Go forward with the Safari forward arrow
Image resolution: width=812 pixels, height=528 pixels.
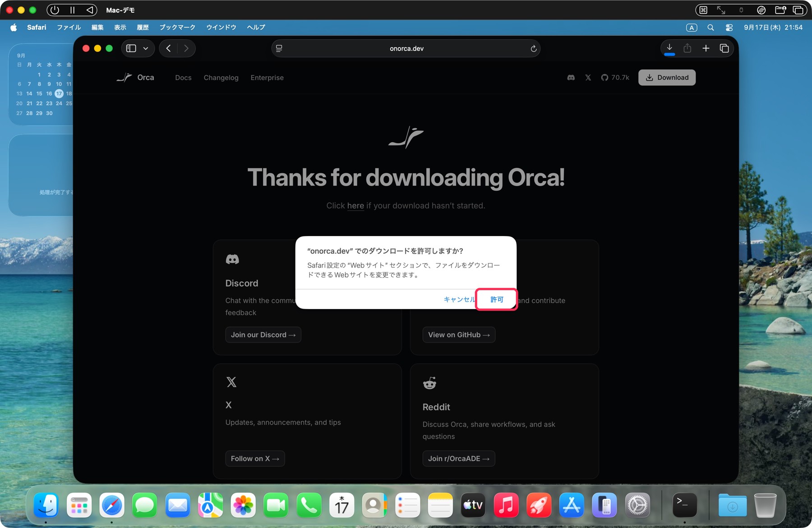[186, 48]
